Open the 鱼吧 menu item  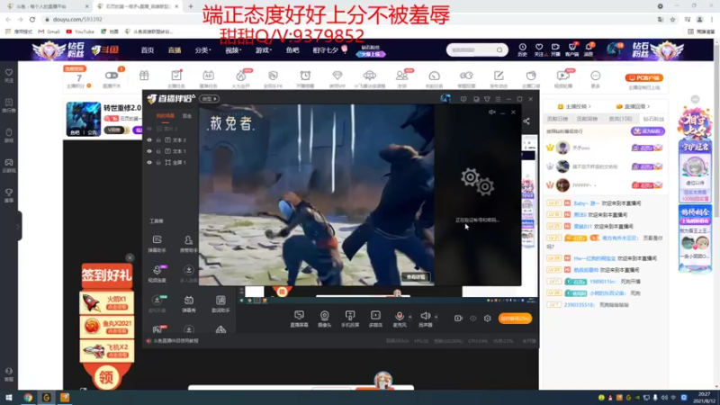point(292,50)
